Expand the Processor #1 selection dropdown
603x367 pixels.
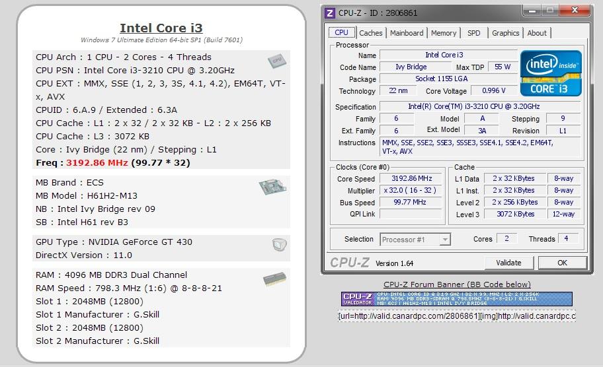click(445, 240)
